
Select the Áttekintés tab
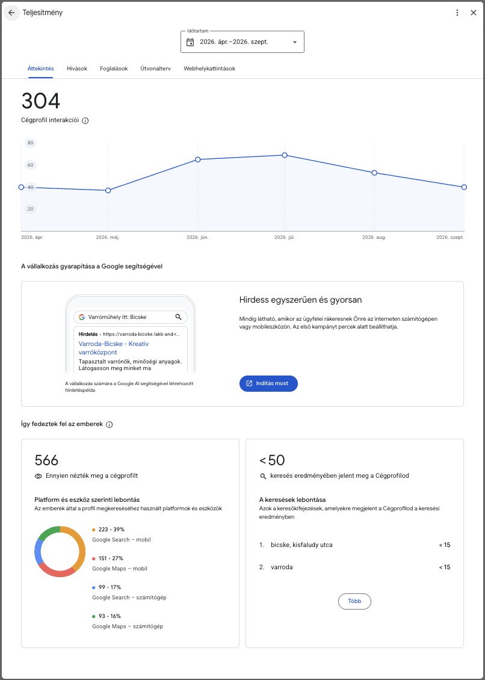click(41, 69)
